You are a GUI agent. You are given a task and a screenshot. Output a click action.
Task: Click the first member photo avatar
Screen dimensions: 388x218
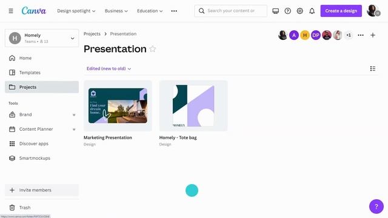(x=283, y=35)
